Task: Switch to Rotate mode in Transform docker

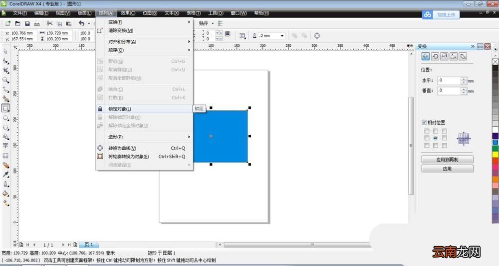Action: click(x=435, y=57)
